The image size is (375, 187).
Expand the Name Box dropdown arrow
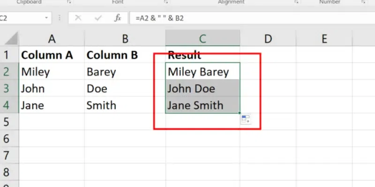tap(47, 18)
